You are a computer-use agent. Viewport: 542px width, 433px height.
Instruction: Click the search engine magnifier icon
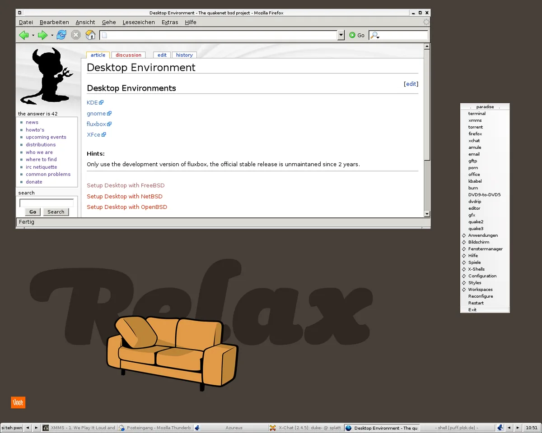pyautogui.click(x=374, y=35)
